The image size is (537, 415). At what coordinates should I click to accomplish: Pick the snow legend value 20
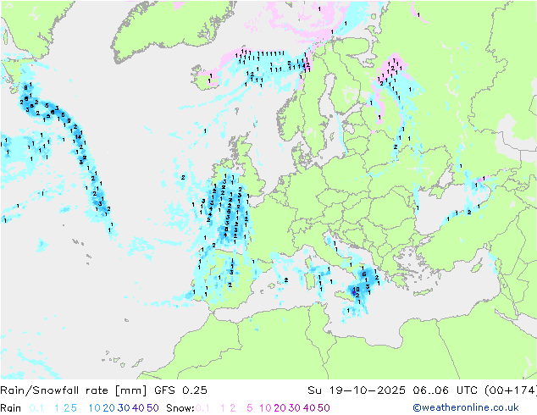280,408
